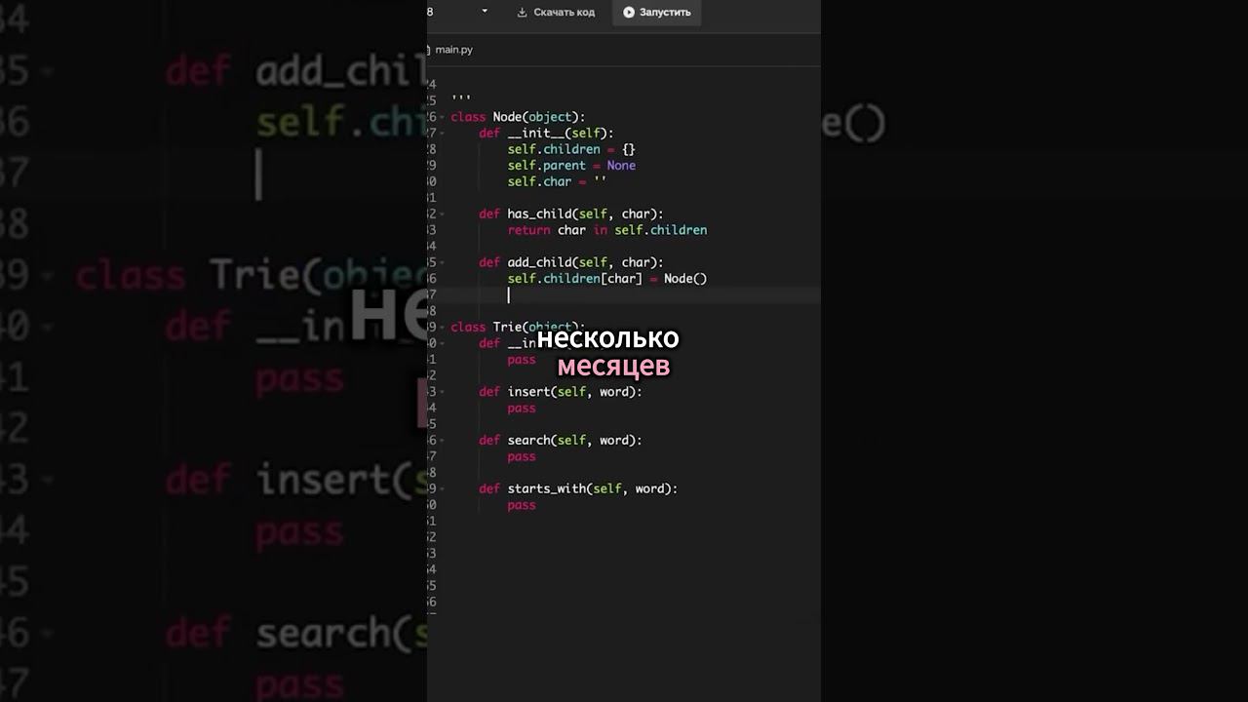The width and height of the screenshot is (1248, 702).
Task: Collapse the class Node fold arrow
Action: (442, 117)
